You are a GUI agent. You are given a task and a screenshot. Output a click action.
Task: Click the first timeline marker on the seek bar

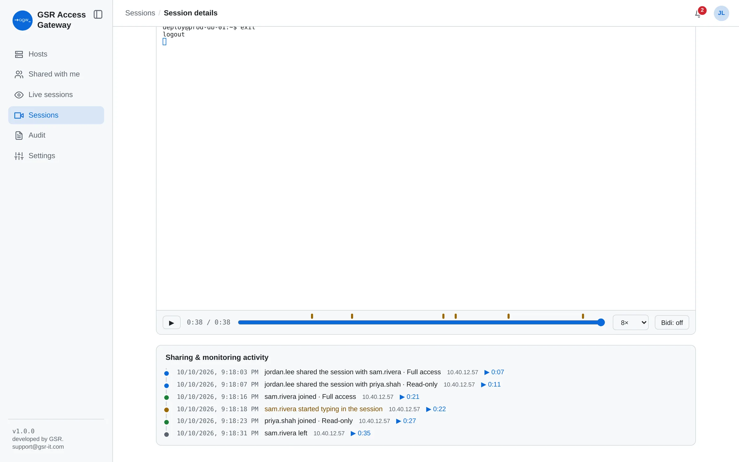(x=312, y=316)
